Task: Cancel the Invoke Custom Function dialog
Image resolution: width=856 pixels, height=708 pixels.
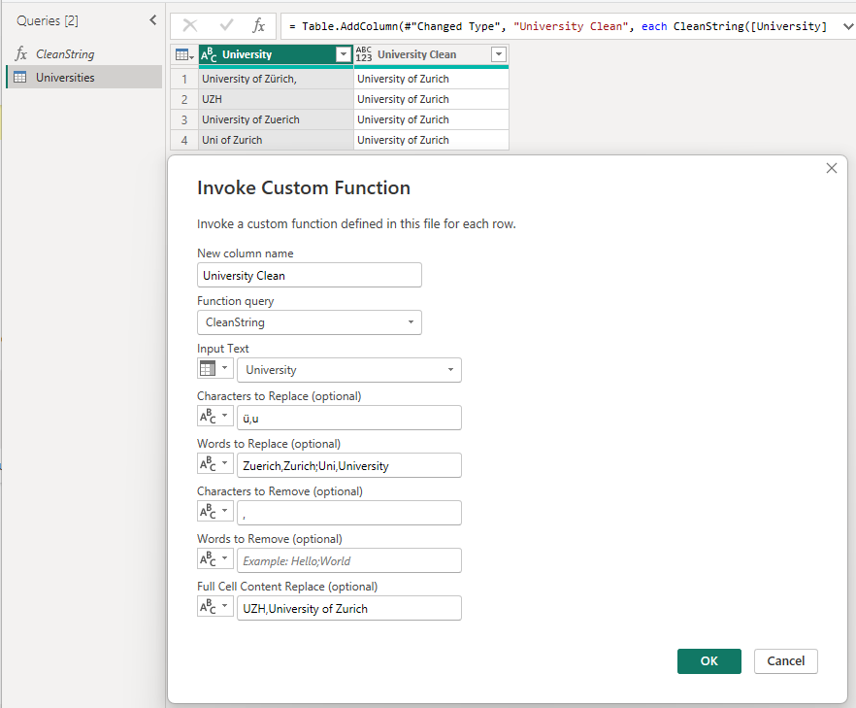Action: (x=785, y=661)
